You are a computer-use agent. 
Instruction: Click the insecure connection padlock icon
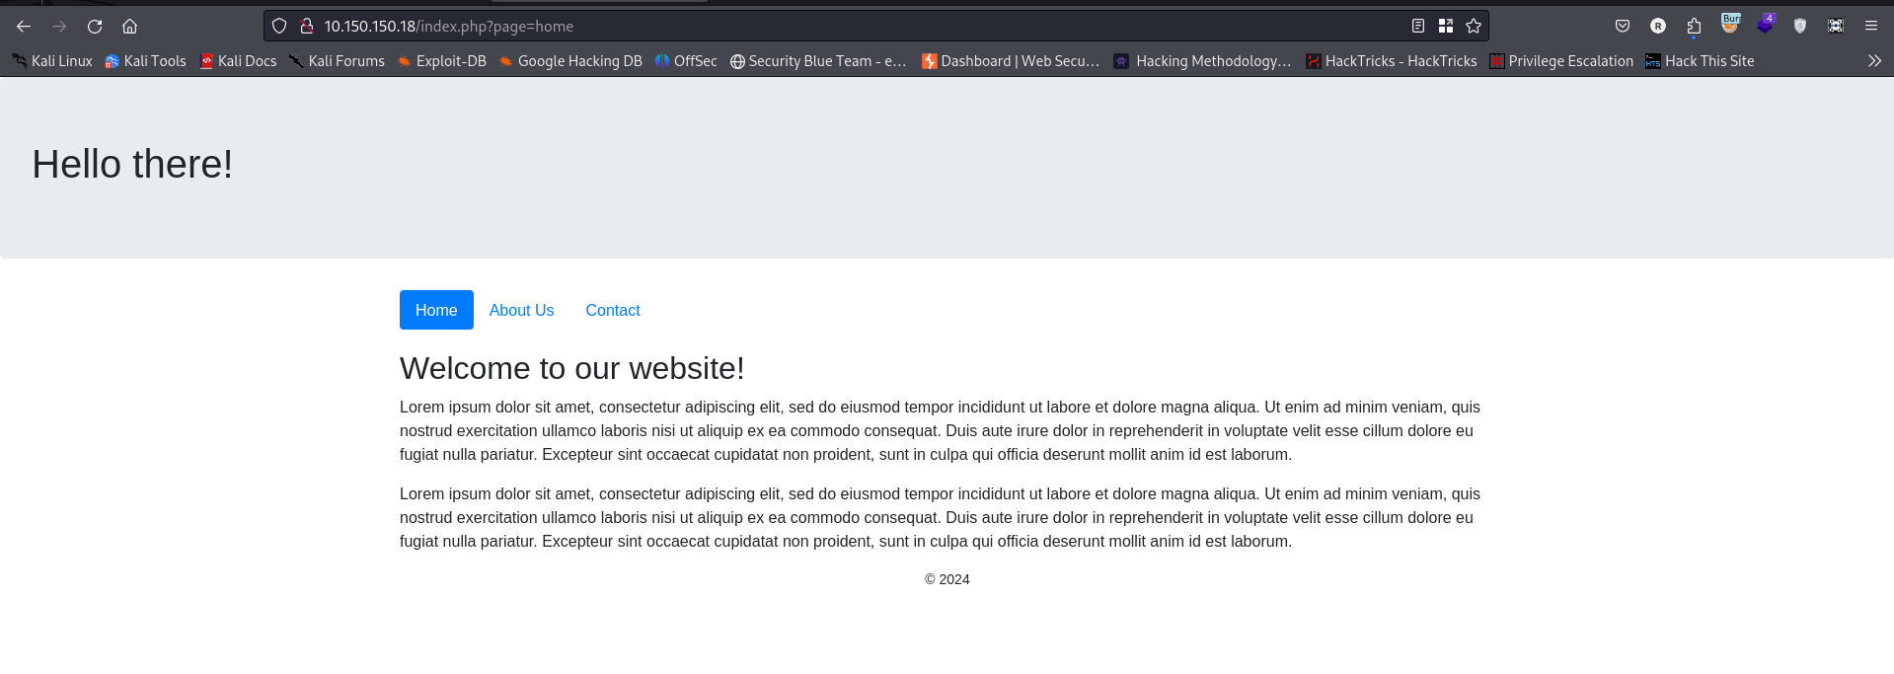click(x=307, y=27)
